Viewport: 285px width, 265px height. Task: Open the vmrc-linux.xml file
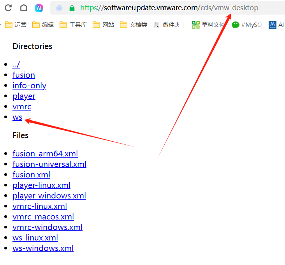click(40, 206)
